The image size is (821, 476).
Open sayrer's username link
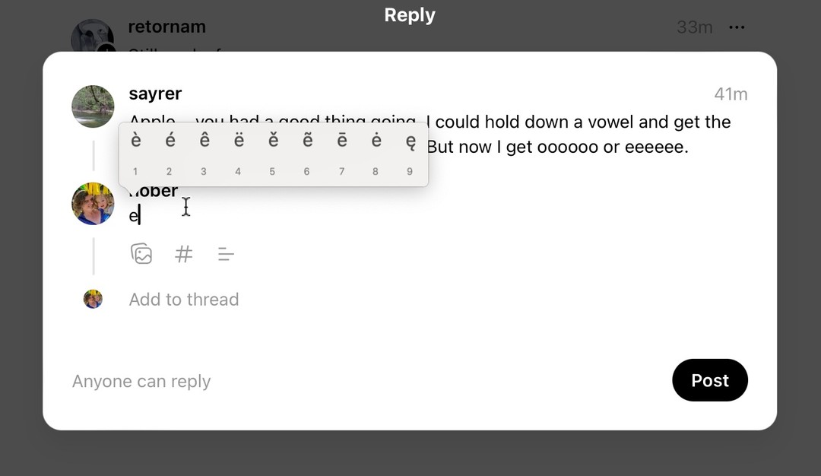155,94
